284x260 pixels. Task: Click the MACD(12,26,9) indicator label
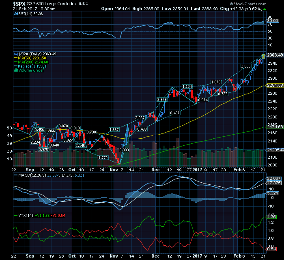tap(32, 175)
